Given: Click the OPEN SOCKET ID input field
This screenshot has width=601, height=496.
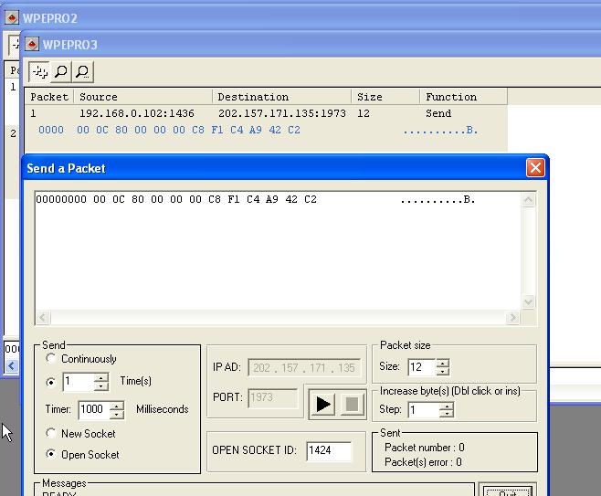Looking at the screenshot, I should (329, 450).
